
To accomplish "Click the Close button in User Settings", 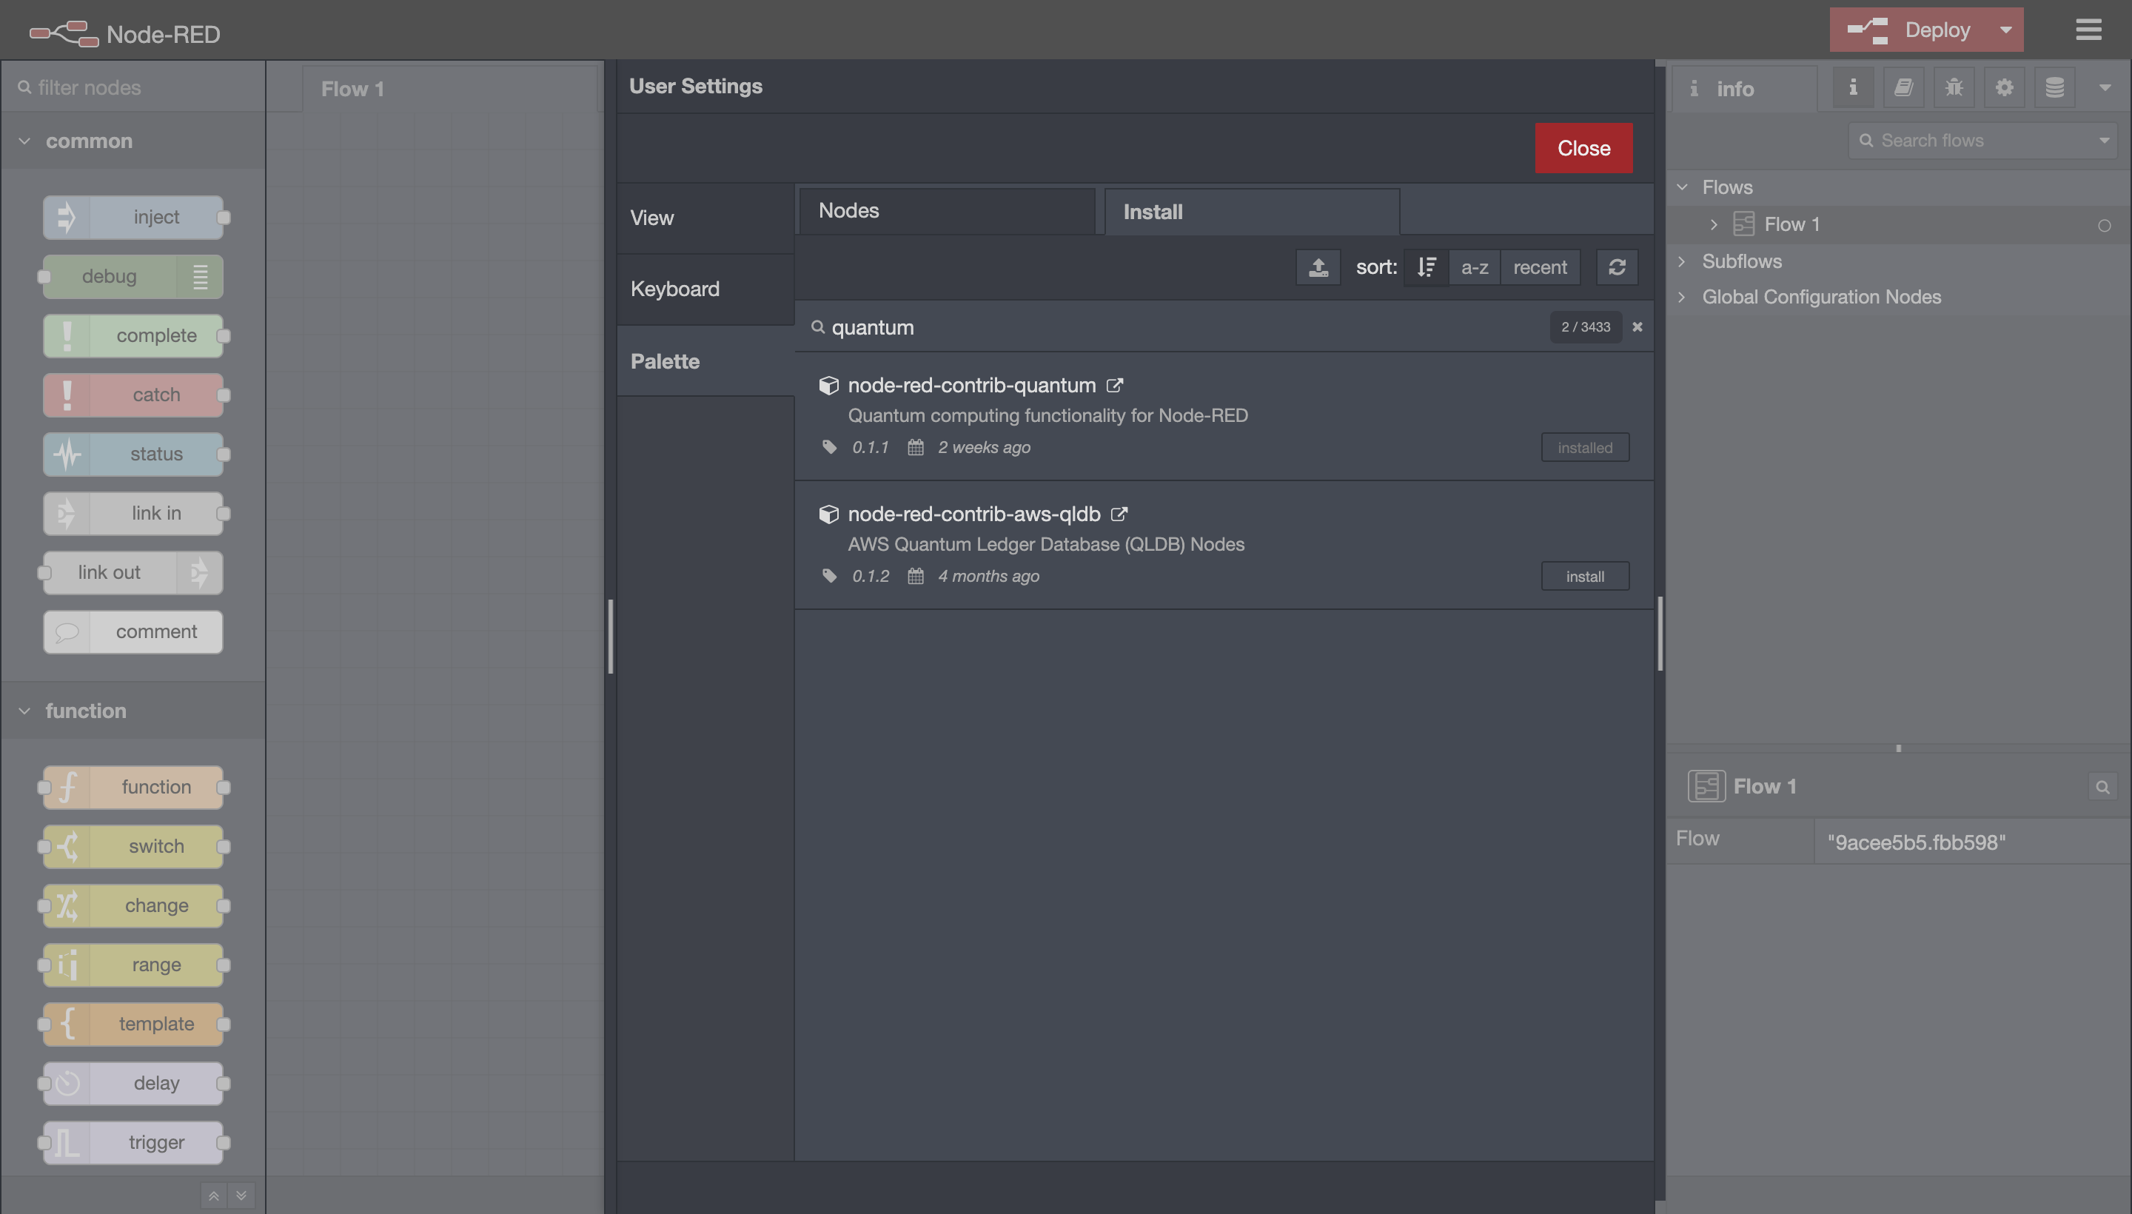I will [1584, 147].
